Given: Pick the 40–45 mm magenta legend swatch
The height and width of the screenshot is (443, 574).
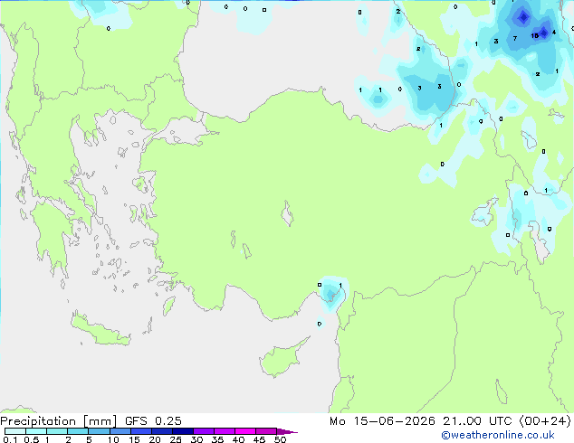Looking at the screenshot, I should [245, 431].
